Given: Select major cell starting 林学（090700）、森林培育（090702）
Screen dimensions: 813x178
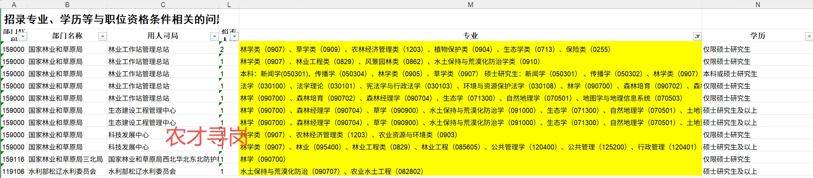Looking at the screenshot, I should 470,98.
